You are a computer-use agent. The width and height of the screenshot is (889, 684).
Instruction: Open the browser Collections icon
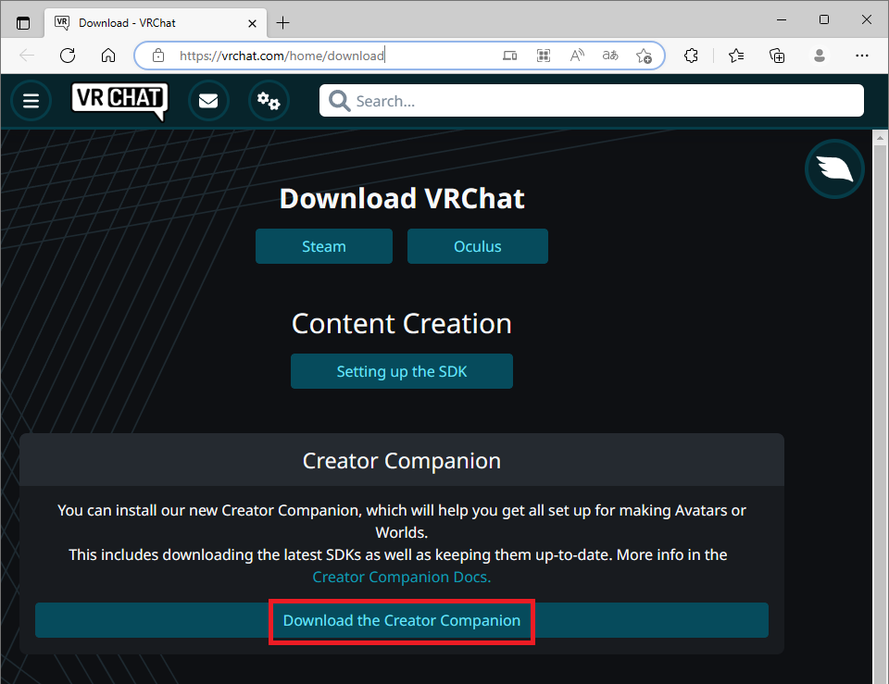[778, 56]
